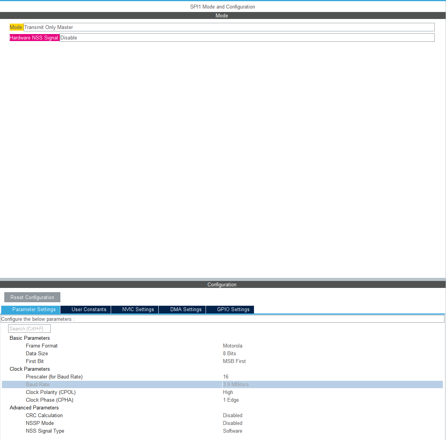Screen dimensions: 446x440
Task: Change Clock Polarity value High
Action: (x=228, y=392)
